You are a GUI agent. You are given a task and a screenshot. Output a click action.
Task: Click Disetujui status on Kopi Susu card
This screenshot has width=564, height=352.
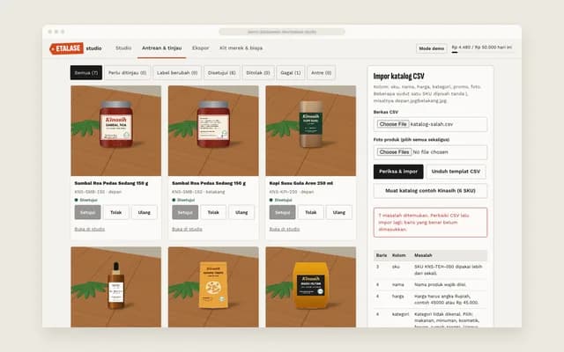[x=281, y=200]
